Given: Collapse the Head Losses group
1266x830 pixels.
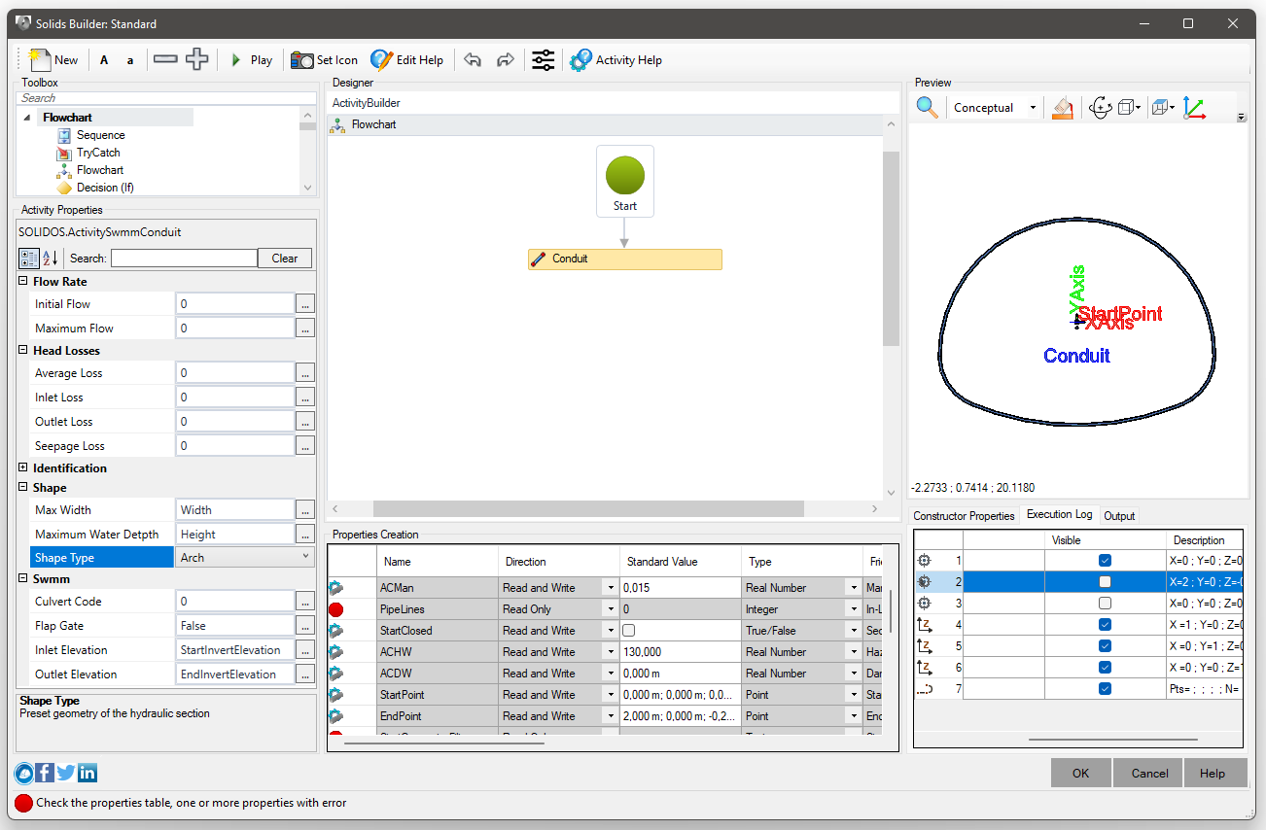Looking at the screenshot, I should (x=23, y=351).
